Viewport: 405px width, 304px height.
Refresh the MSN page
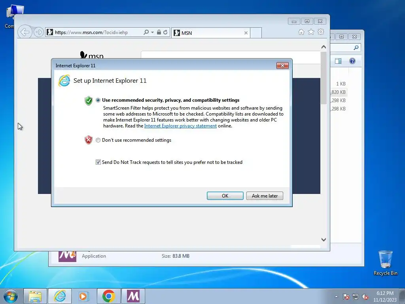click(166, 32)
